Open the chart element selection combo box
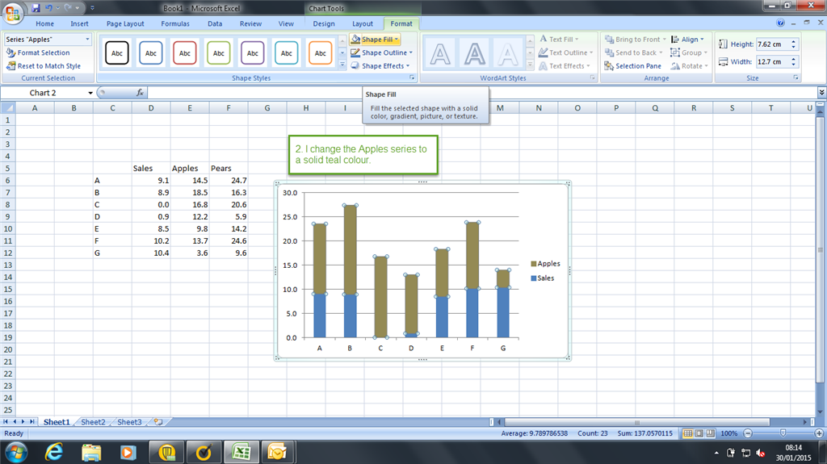The height and width of the screenshot is (464, 827). tap(48, 40)
